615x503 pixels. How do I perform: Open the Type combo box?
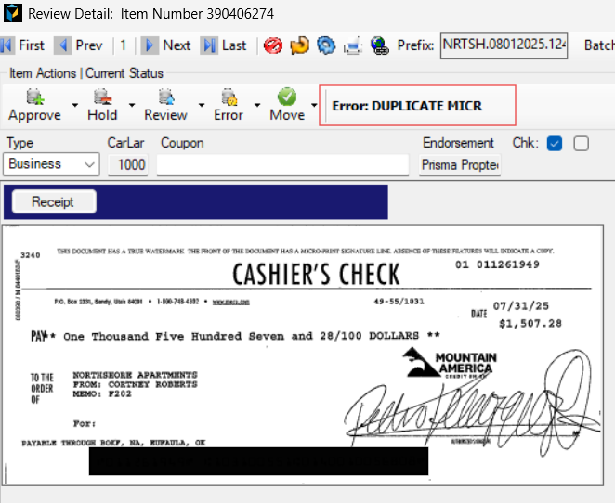pos(52,164)
